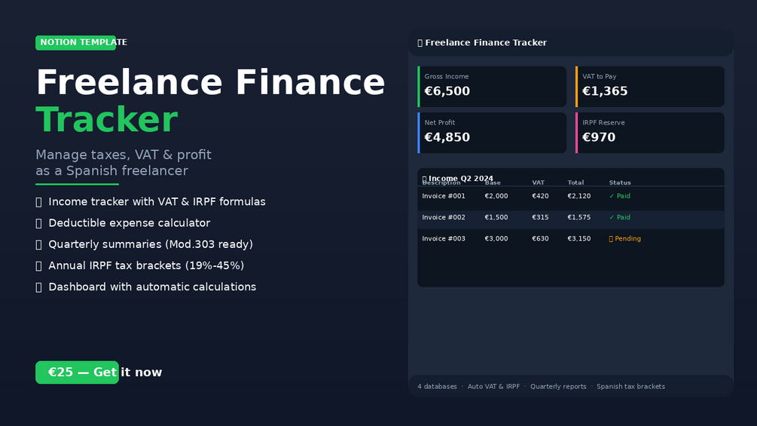Click the Pending status icon on Invoice #003
This screenshot has height=426, width=757.
point(611,238)
